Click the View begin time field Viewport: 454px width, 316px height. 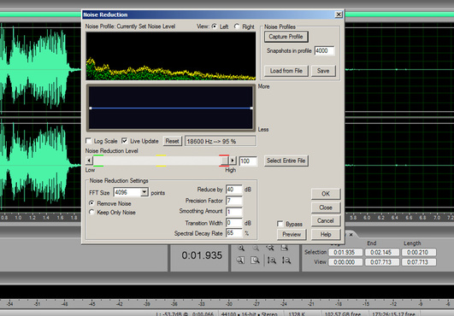point(345,262)
